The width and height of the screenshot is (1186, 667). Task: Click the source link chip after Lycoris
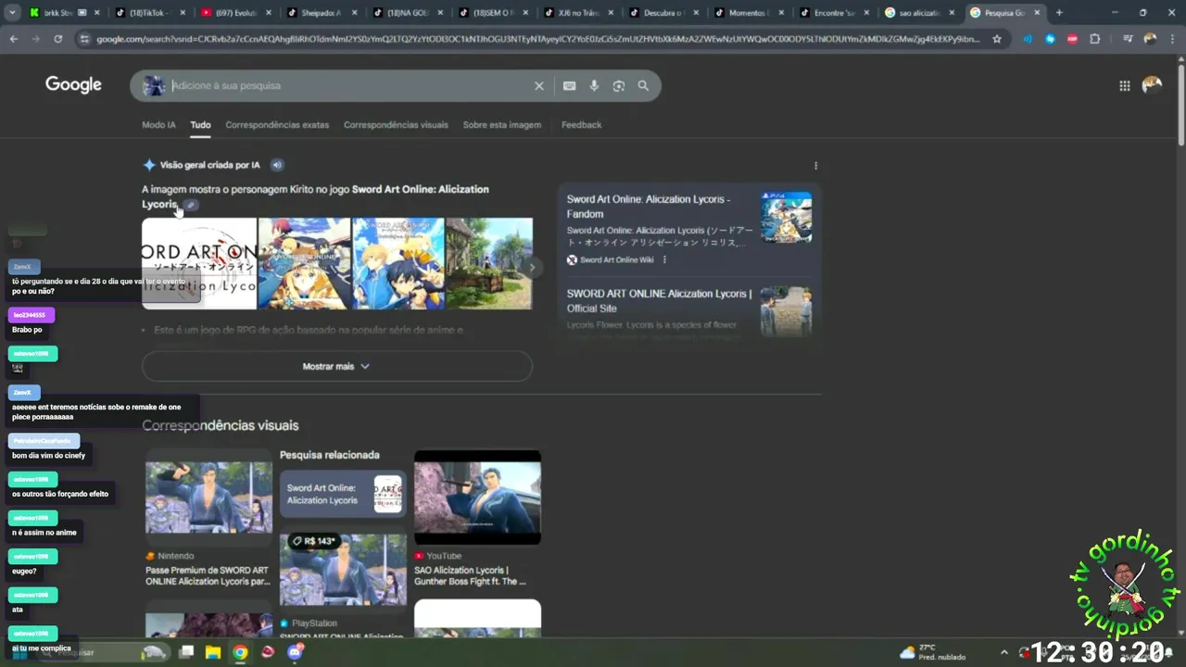190,205
